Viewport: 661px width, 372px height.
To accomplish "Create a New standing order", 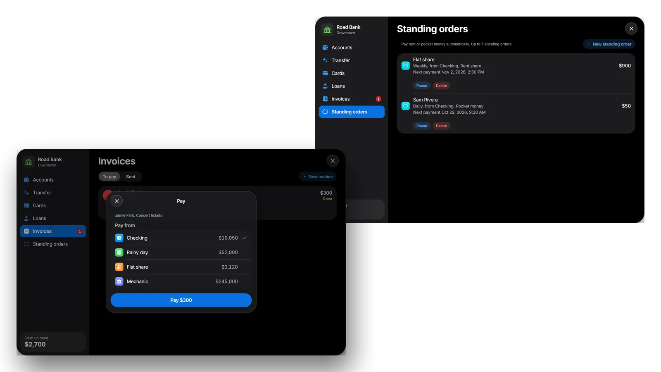I will point(609,44).
